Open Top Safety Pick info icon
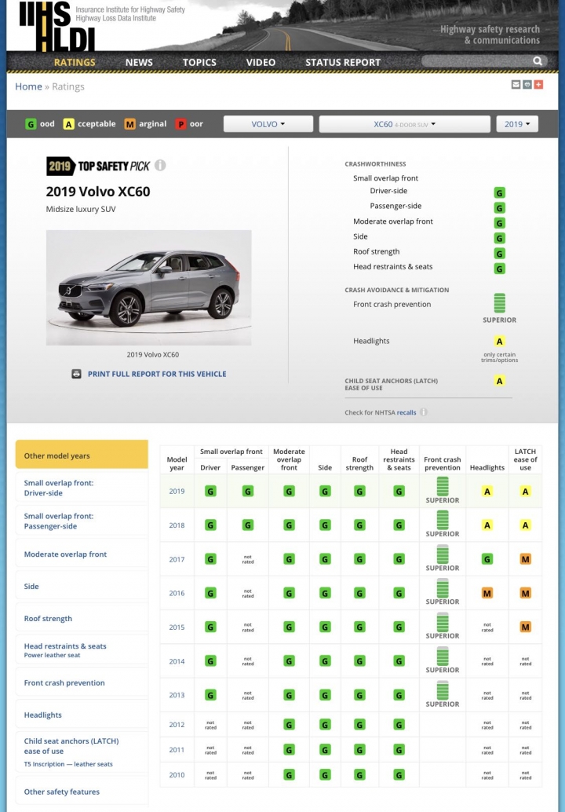 (x=160, y=165)
